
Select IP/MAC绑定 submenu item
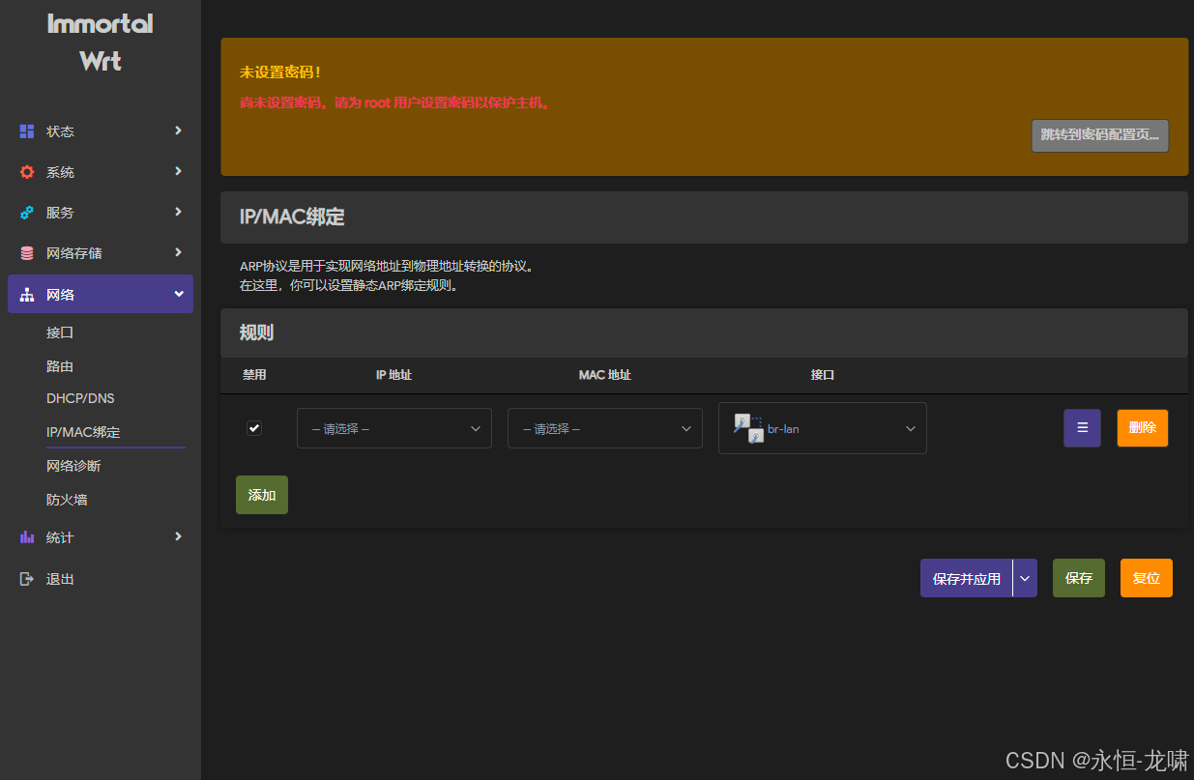click(83, 432)
